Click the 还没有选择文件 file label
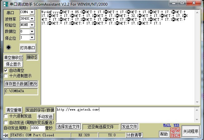204x140 pixels. pos(101,127)
